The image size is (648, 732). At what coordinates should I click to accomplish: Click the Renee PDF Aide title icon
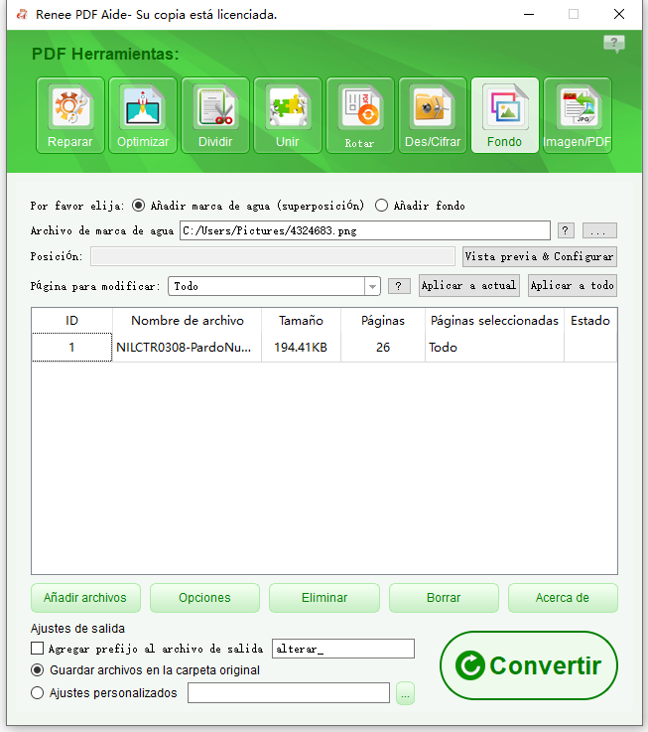22,15
